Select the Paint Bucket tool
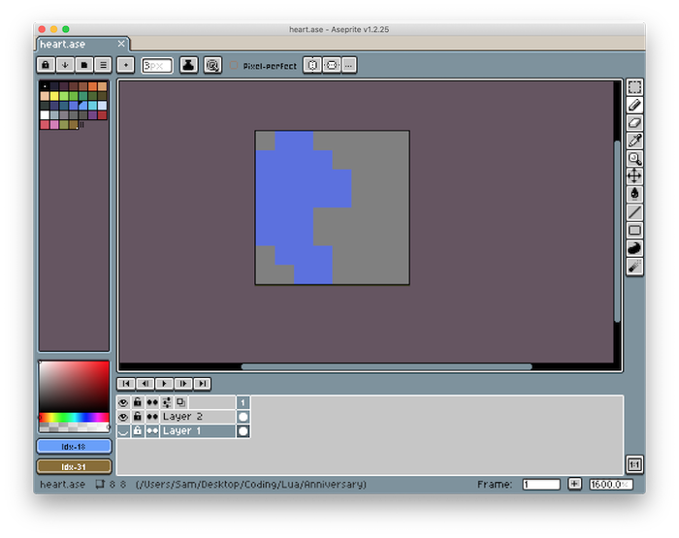Image resolution: width=679 pixels, height=538 pixels. click(634, 194)
